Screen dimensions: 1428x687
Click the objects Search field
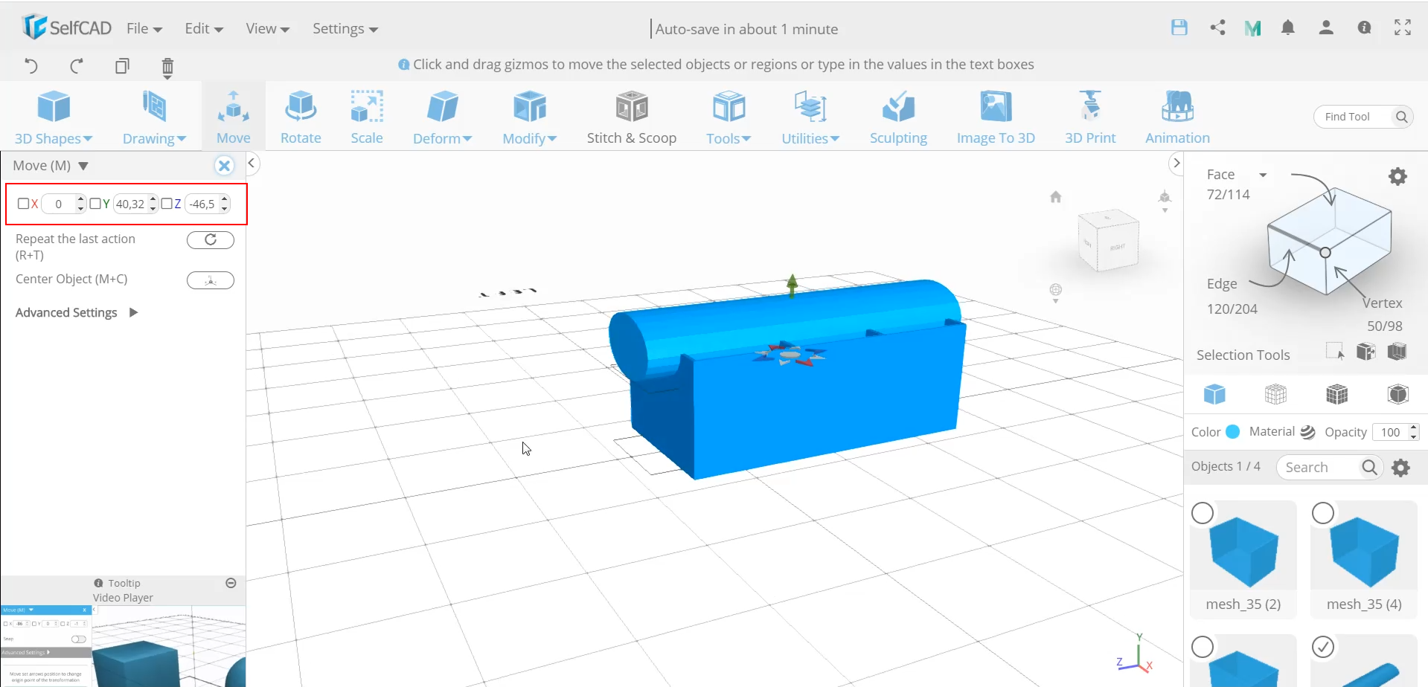coord(1329,467)
